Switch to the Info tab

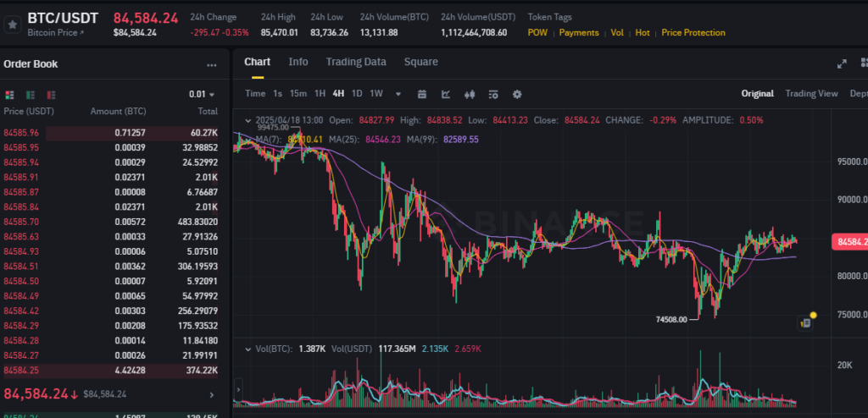(x=298, y=62)
